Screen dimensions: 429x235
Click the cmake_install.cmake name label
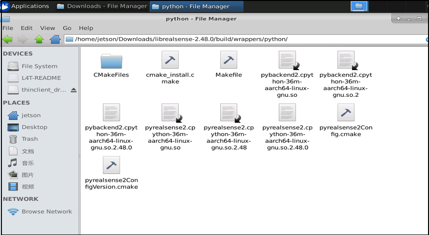(x=170, y=78)
